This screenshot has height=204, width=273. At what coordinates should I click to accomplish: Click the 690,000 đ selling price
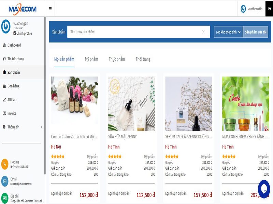263,168
